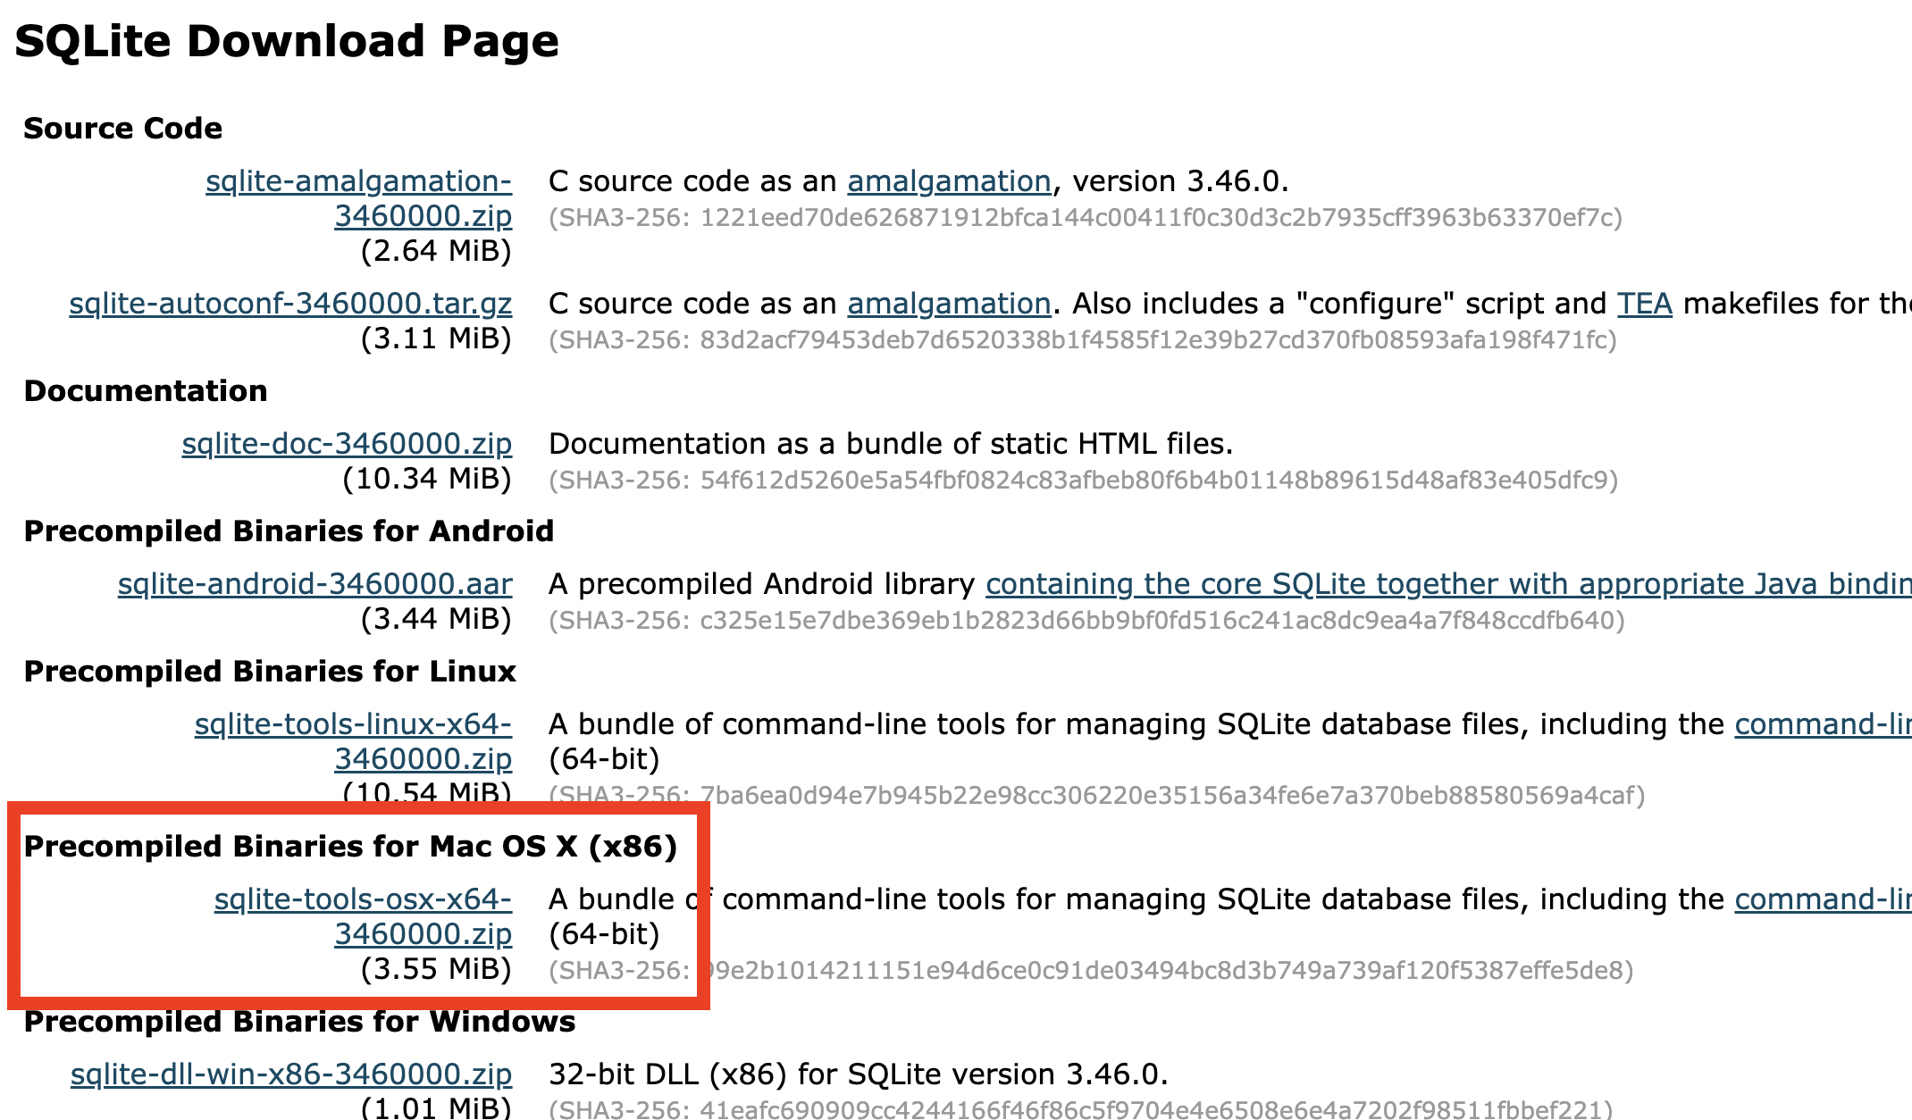Viewport: 1912px width, 1120px height.
Task: Follow the TEA makefiles link
Action: 1645,304
